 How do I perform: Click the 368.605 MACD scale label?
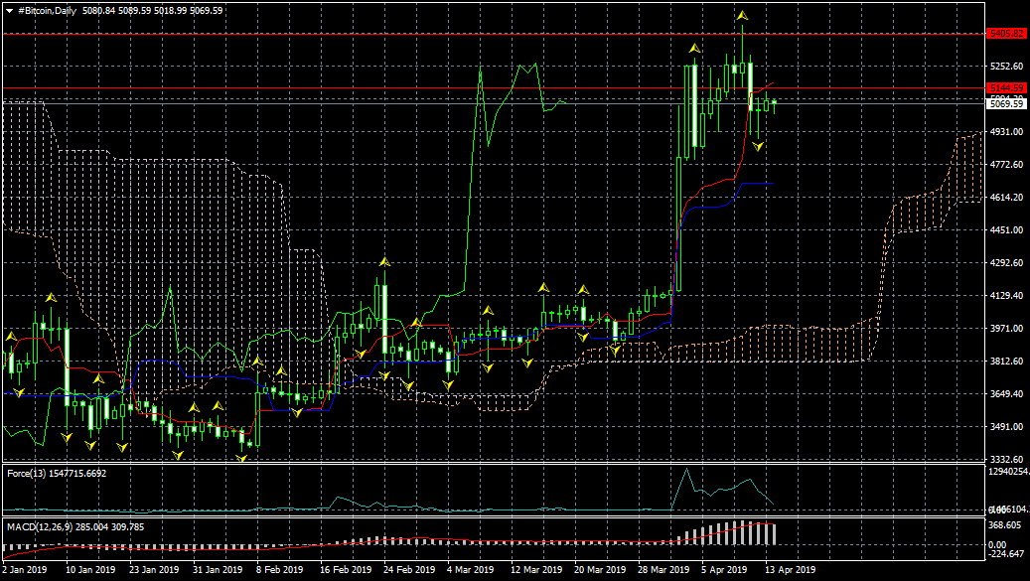(1006, 525)
